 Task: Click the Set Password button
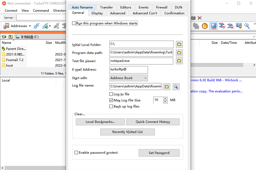[x=159, y=153]
